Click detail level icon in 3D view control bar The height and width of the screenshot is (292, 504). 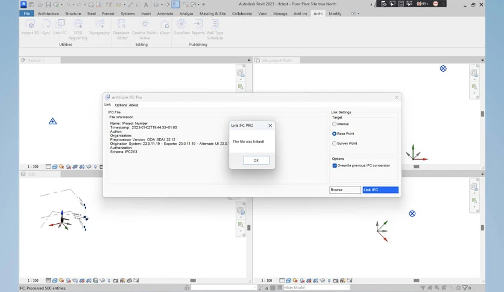coord(48,281)
